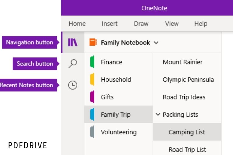Open the Road Trip List subpage
This screenshot has height=155, width=233.
[187, 148]
